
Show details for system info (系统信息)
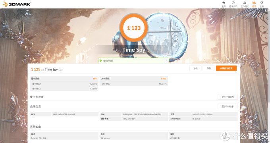[228, 106]
